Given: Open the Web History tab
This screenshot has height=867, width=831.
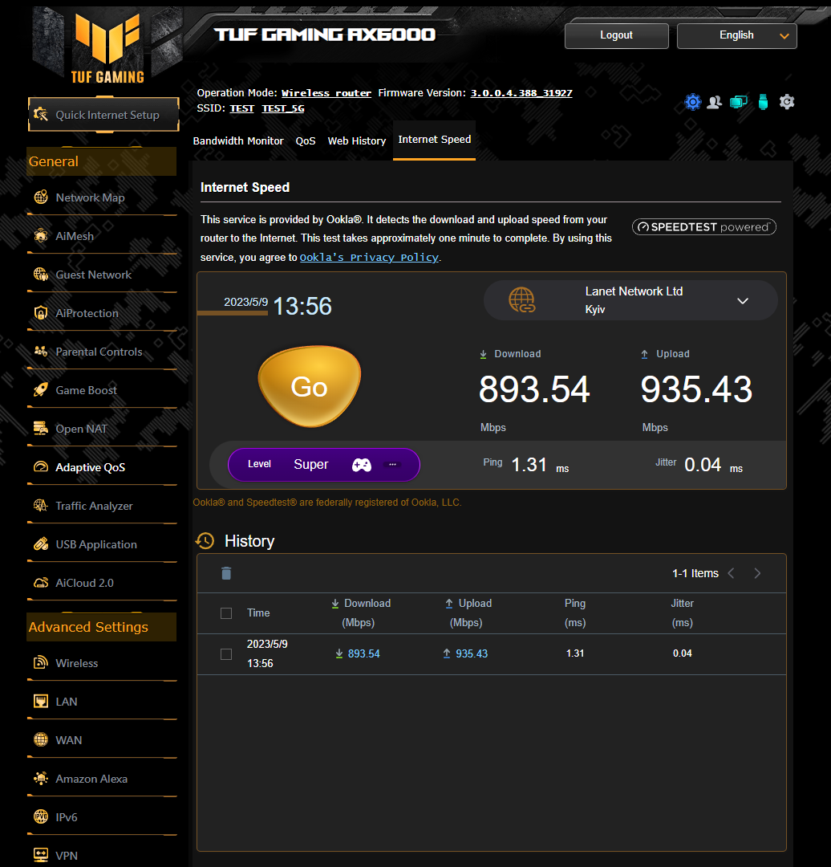Looking at the screenshot, I should tap(357, 141).
